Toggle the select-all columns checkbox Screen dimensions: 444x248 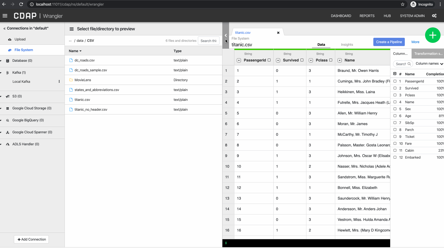(395, 74)
